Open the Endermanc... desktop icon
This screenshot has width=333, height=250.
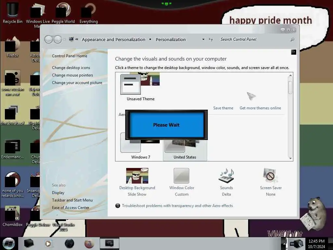(13, 149)
